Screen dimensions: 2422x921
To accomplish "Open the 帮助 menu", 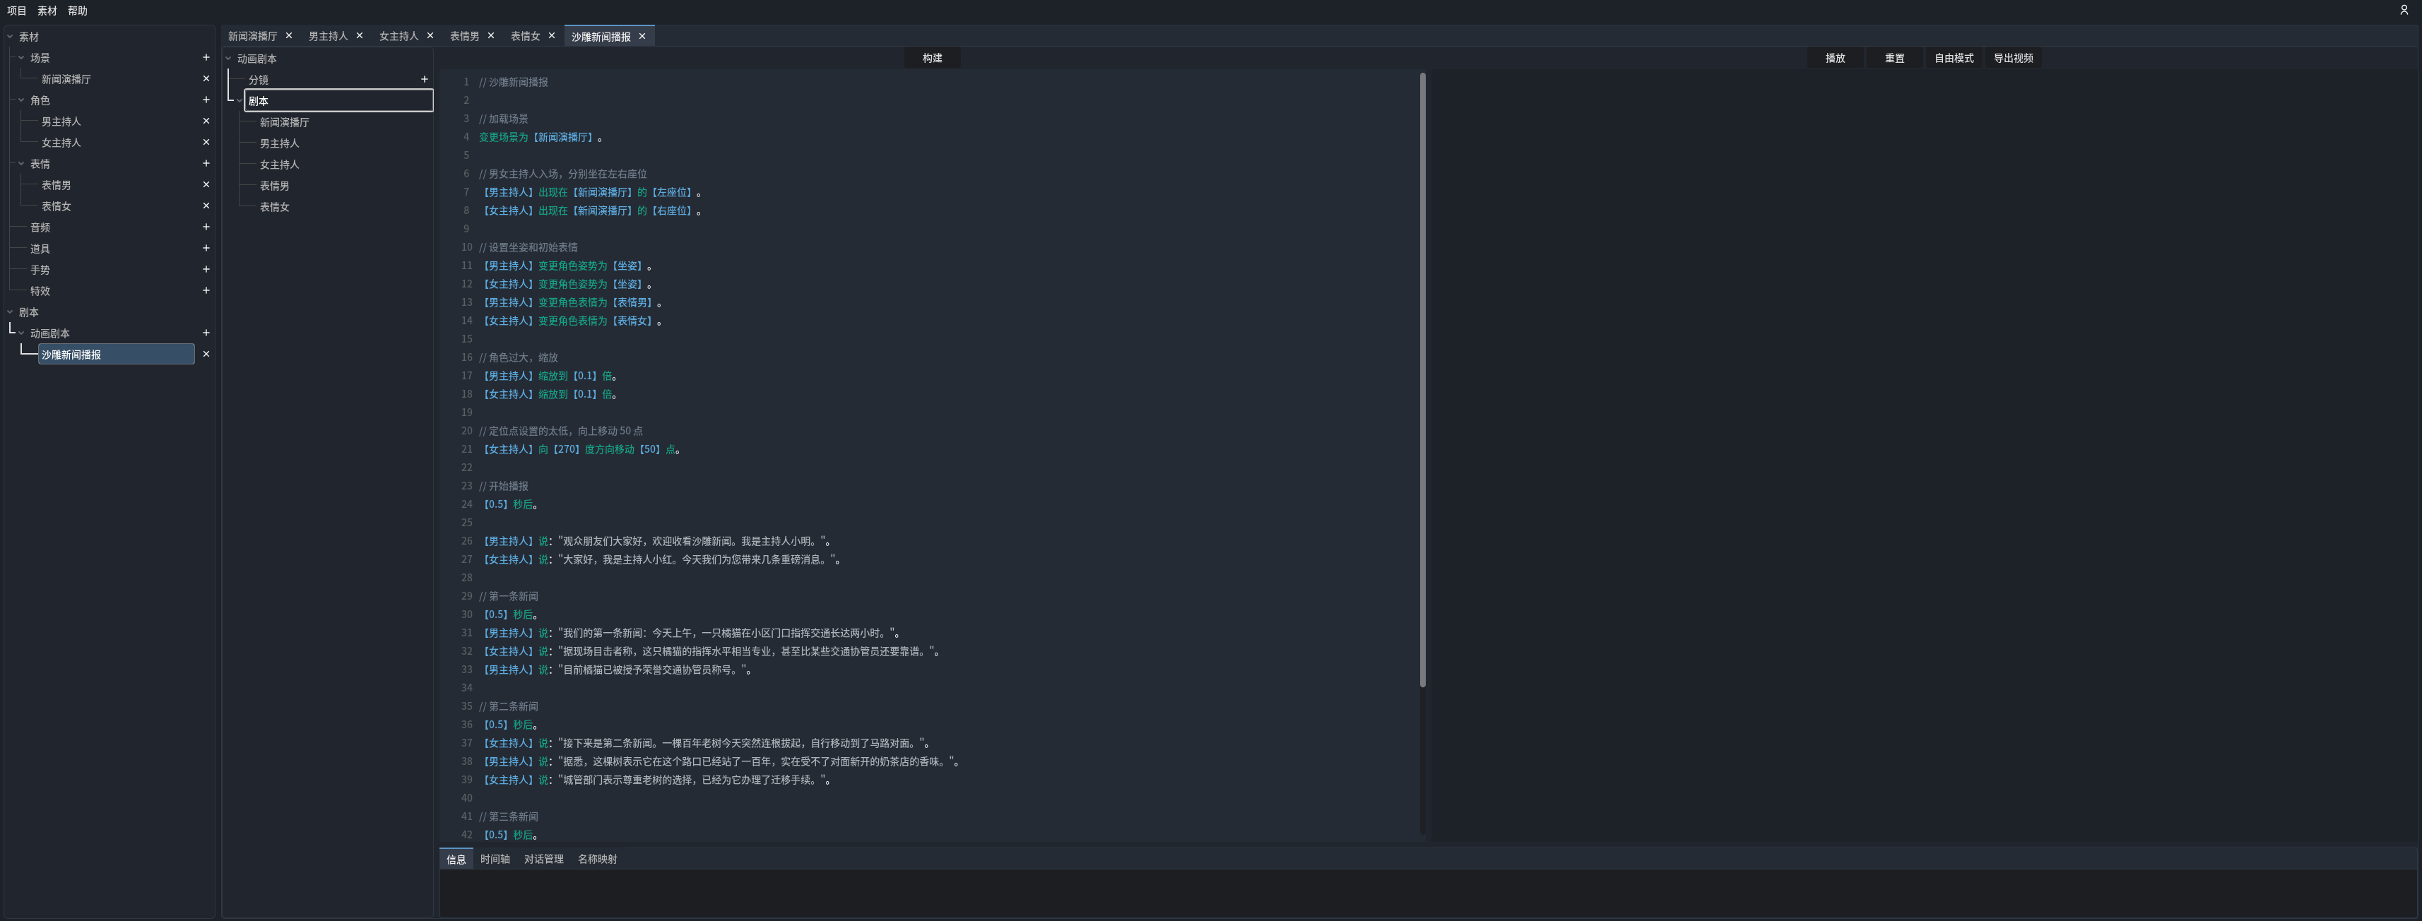I will [77, 11].
